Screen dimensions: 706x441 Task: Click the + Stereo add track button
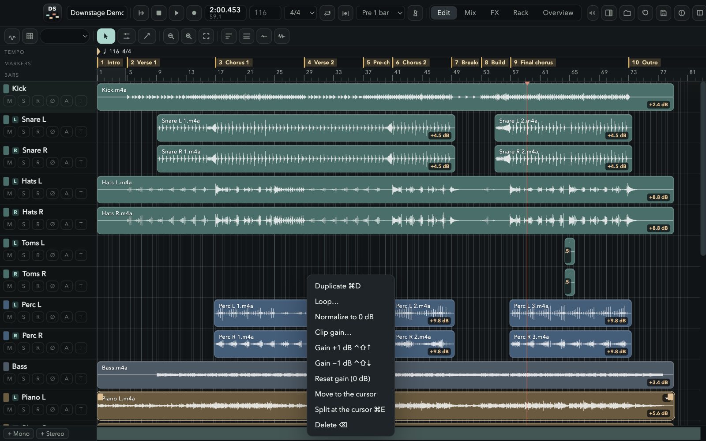(53, 434)
